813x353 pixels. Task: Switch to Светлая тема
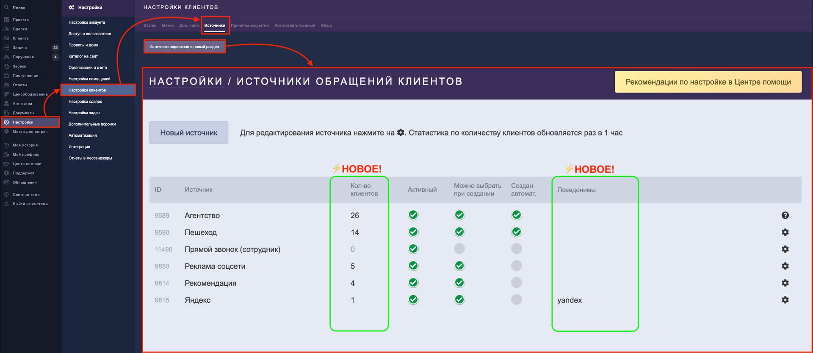tap(26, 194)
